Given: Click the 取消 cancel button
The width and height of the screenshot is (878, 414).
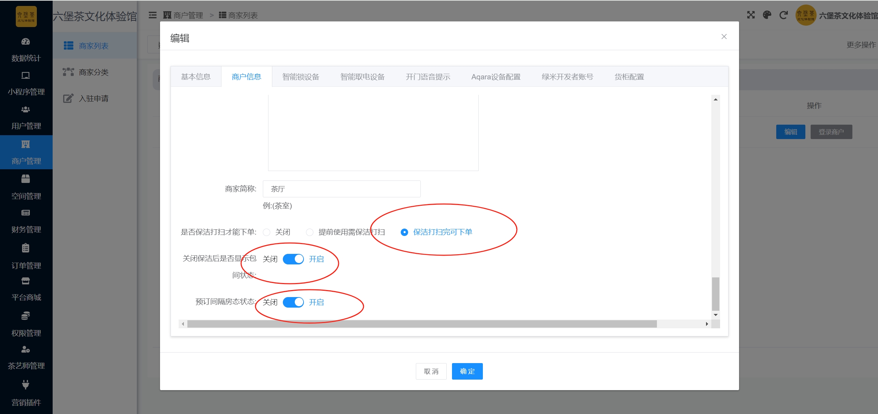Looking at the screenshot, I should (431, 371).
